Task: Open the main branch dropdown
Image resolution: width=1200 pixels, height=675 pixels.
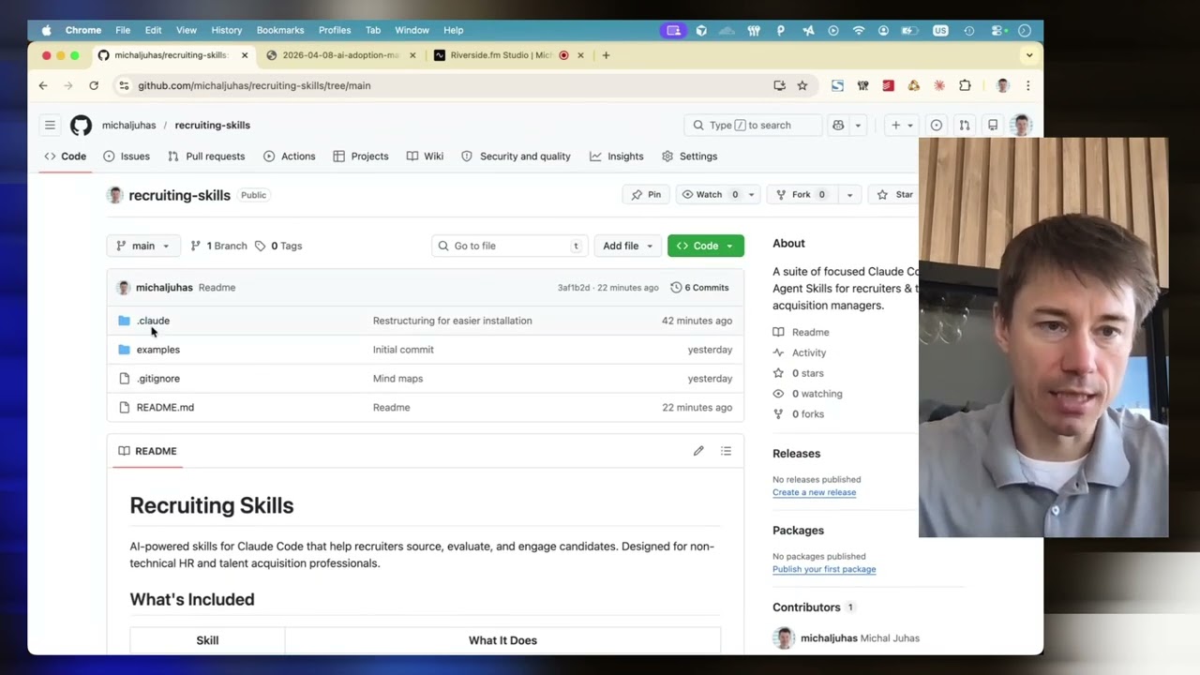Action: tap(143, 246)
